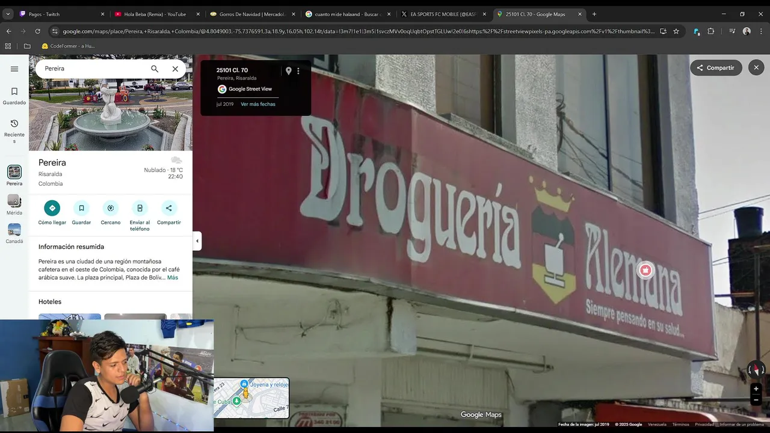The image size is (770, 433).
Task: Click the Información resumida heading
Action: tap(71, 247)
